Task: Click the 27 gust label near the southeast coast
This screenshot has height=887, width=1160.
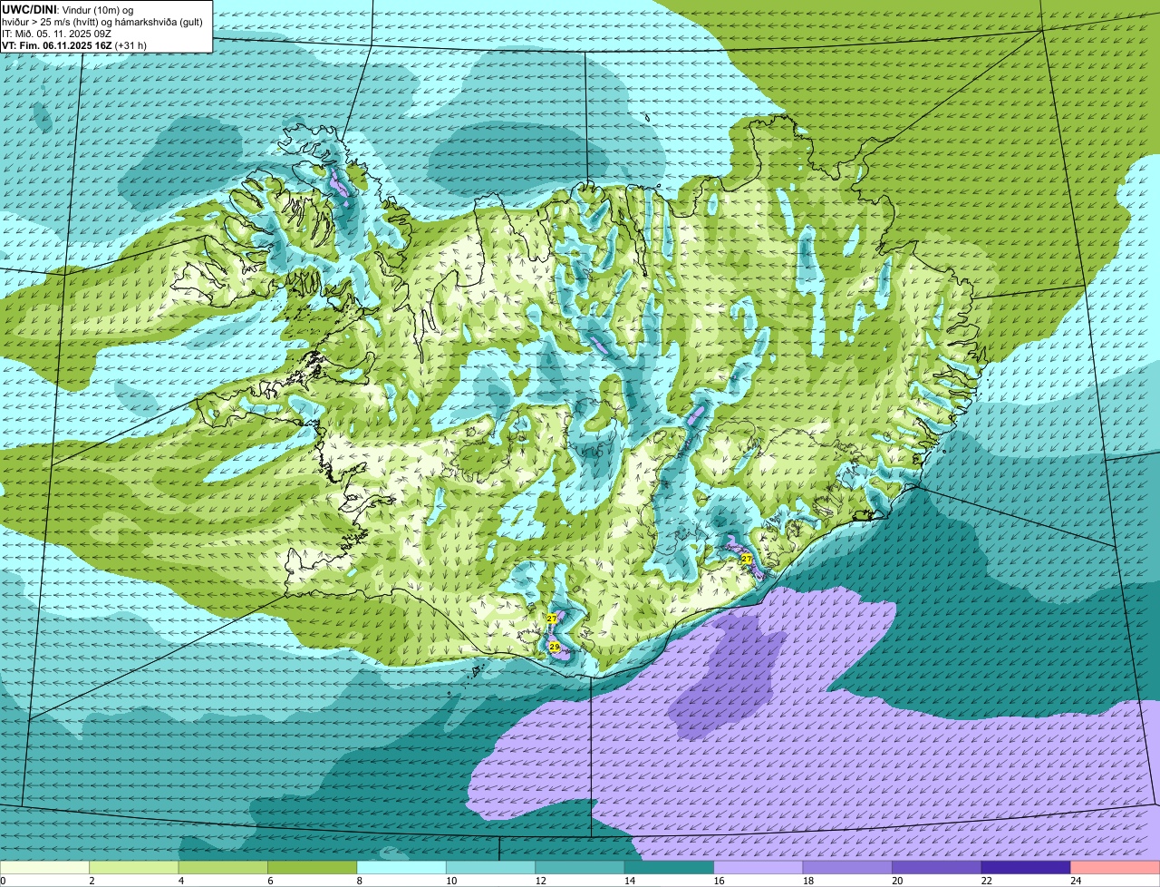Action: tap(746, 559)
